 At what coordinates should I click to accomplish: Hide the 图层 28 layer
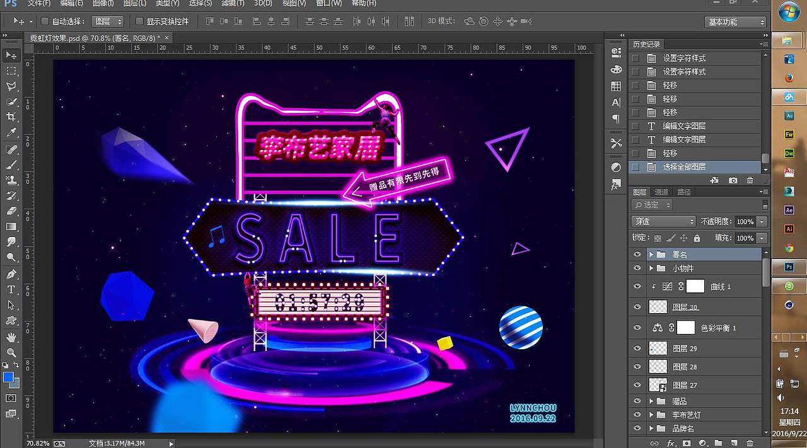pyautogui.click(x=637, y=366)
